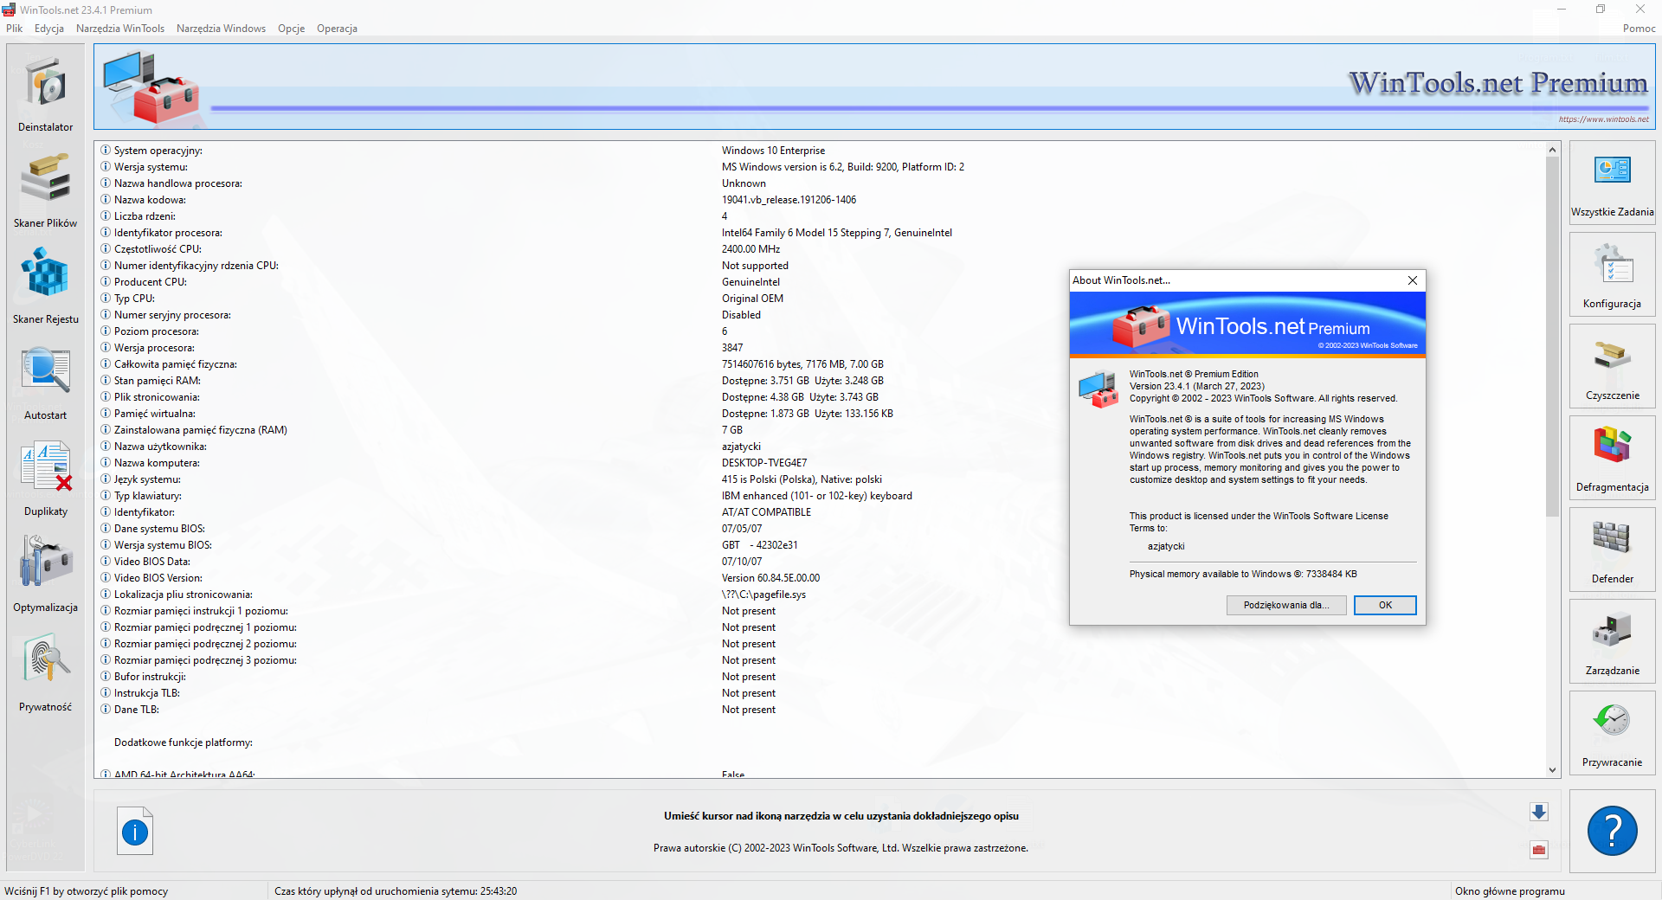Click the system uptime status bar entry
Viewport: 1662px width, 900px height.
396,891
